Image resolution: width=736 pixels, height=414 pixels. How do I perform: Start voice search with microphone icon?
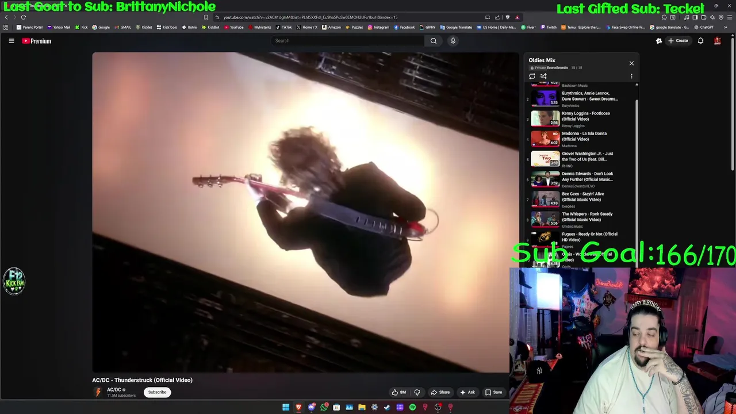pyautogui.click(x=453, y=41)
